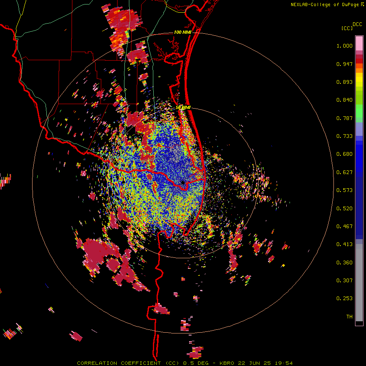Click the gray swatch on the color bar
This screenshot has height=366, width=366.
pos(359,283)
